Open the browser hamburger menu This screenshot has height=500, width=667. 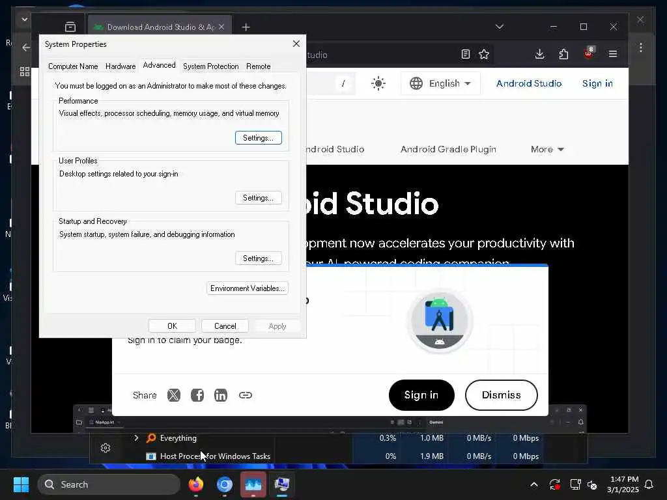click(612, 54)
